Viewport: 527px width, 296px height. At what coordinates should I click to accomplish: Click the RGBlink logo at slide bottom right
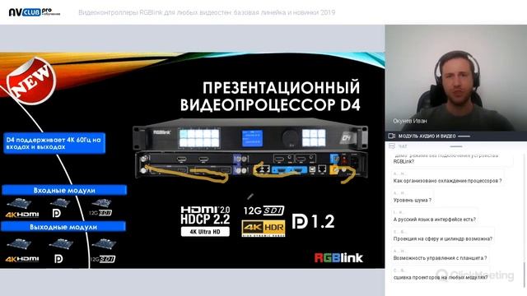(x=338, y=257)
